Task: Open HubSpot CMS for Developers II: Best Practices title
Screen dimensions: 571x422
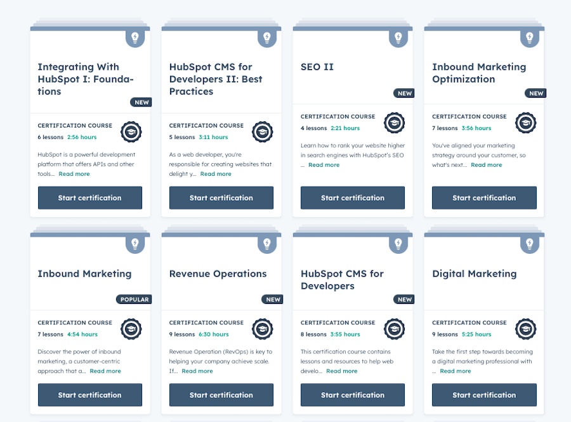Action: click(216, 79)
